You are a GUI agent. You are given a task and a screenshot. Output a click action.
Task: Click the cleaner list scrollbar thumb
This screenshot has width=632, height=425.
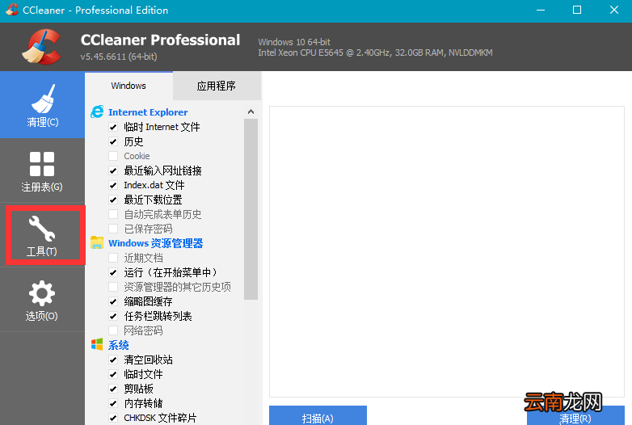pos(251,209)
